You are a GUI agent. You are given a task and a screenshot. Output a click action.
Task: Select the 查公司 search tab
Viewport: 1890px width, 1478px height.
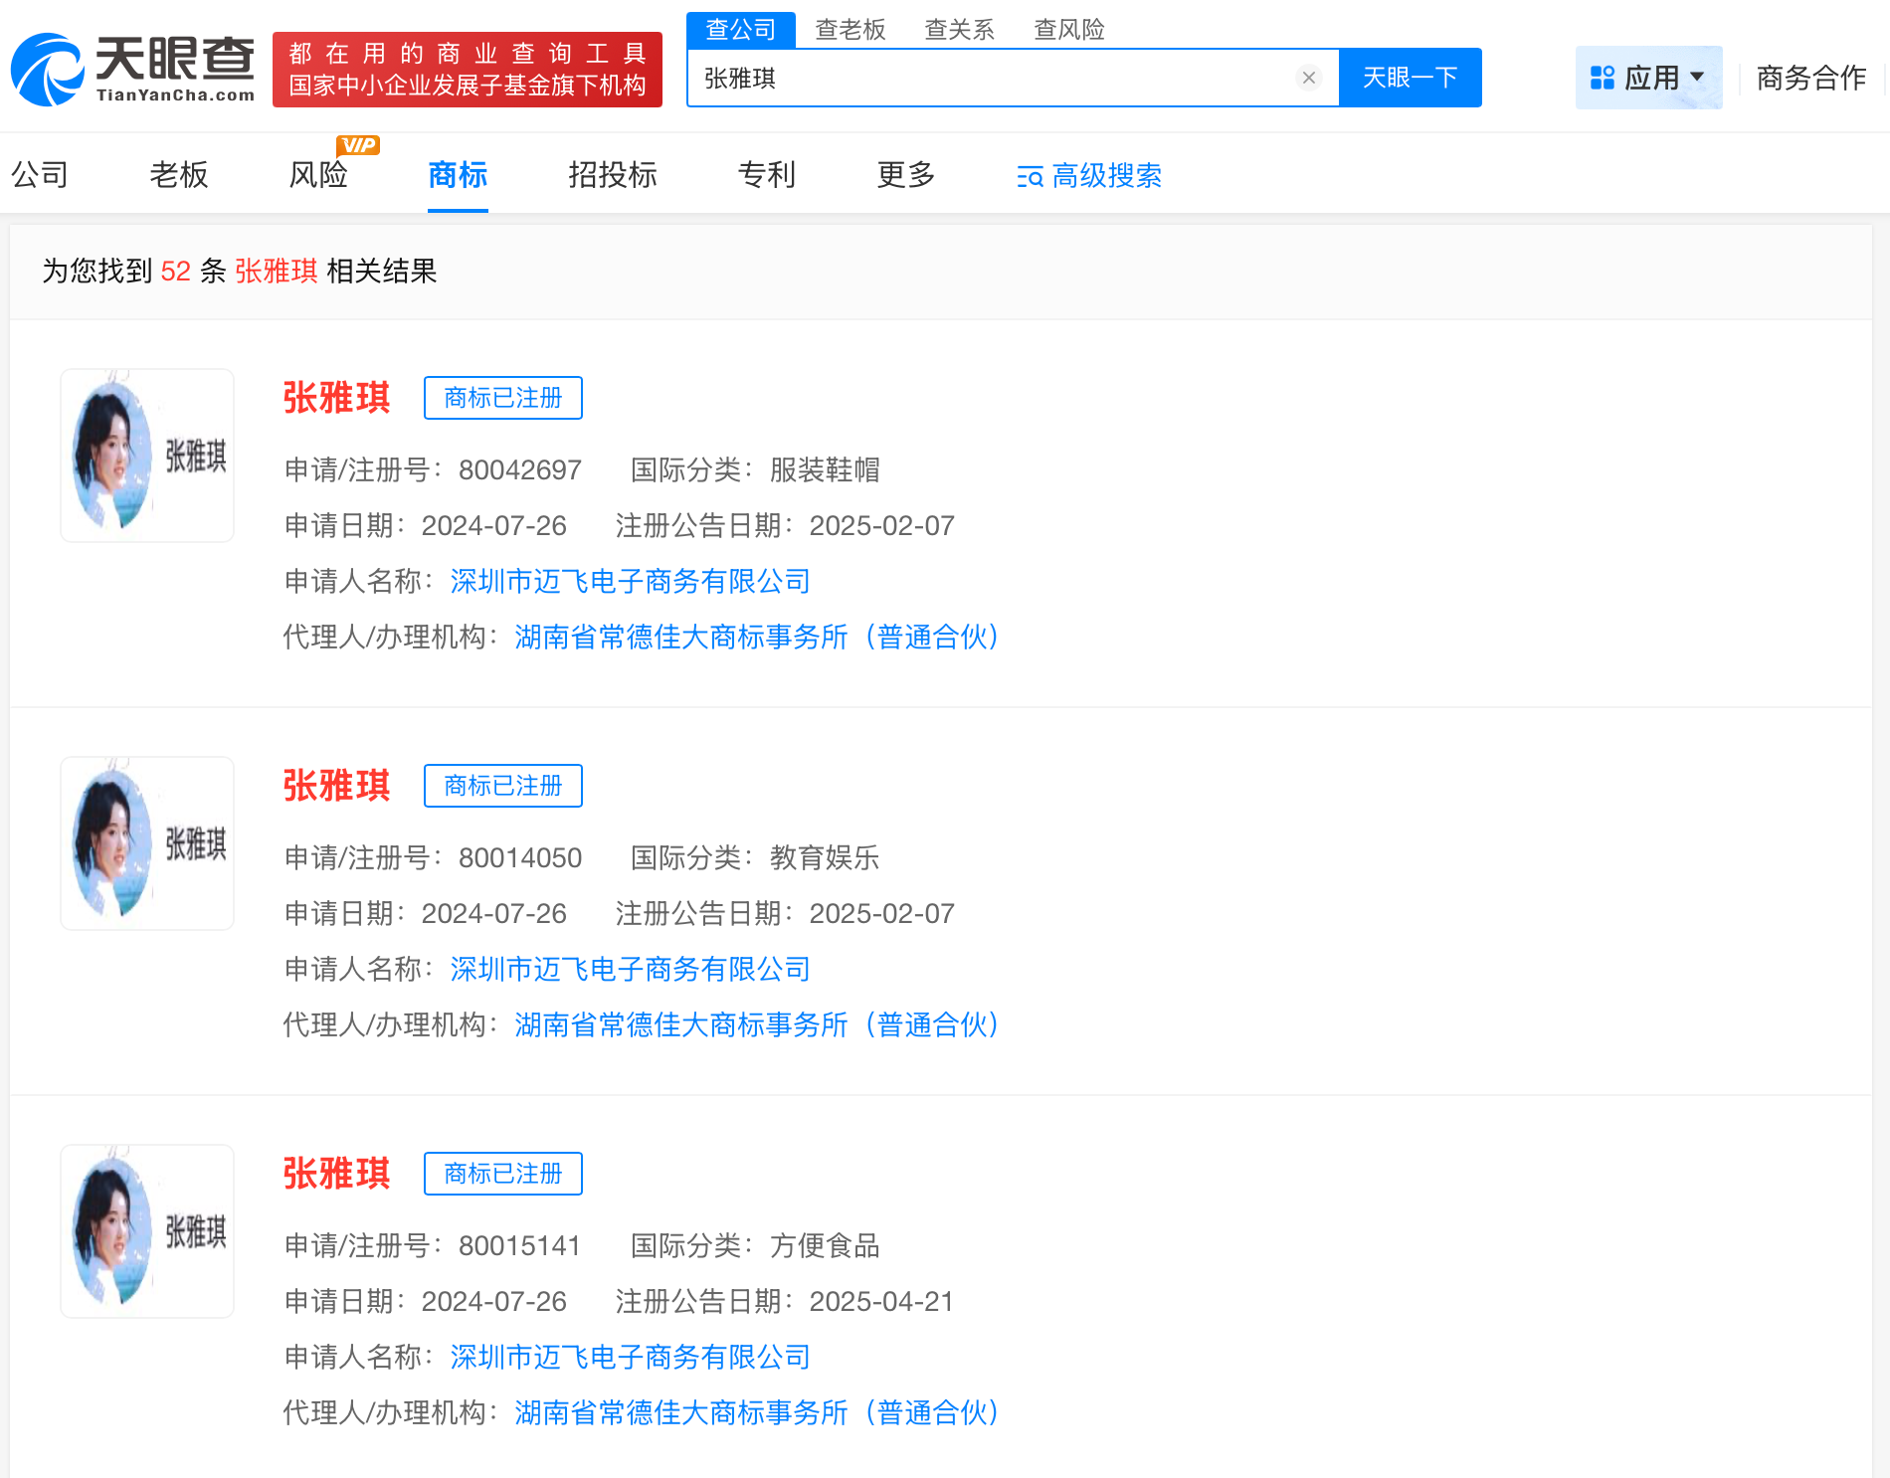(x=741, y=30)
